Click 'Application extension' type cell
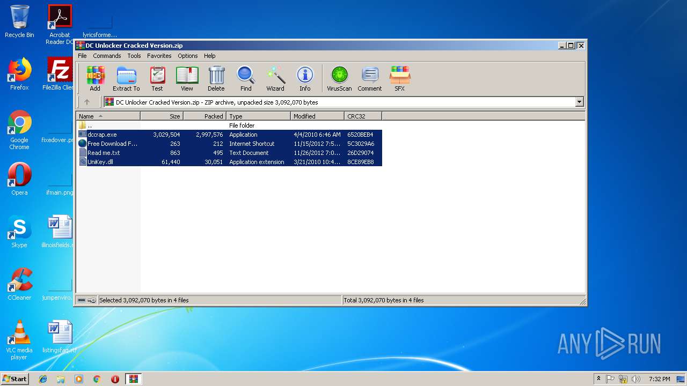This screenshot has width=687, height=386. pos(257,162)
